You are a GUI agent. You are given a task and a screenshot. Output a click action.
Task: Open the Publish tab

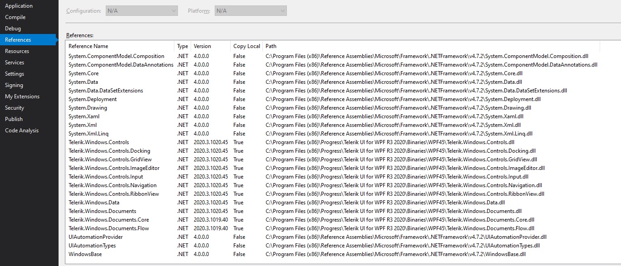click(14, 119)
